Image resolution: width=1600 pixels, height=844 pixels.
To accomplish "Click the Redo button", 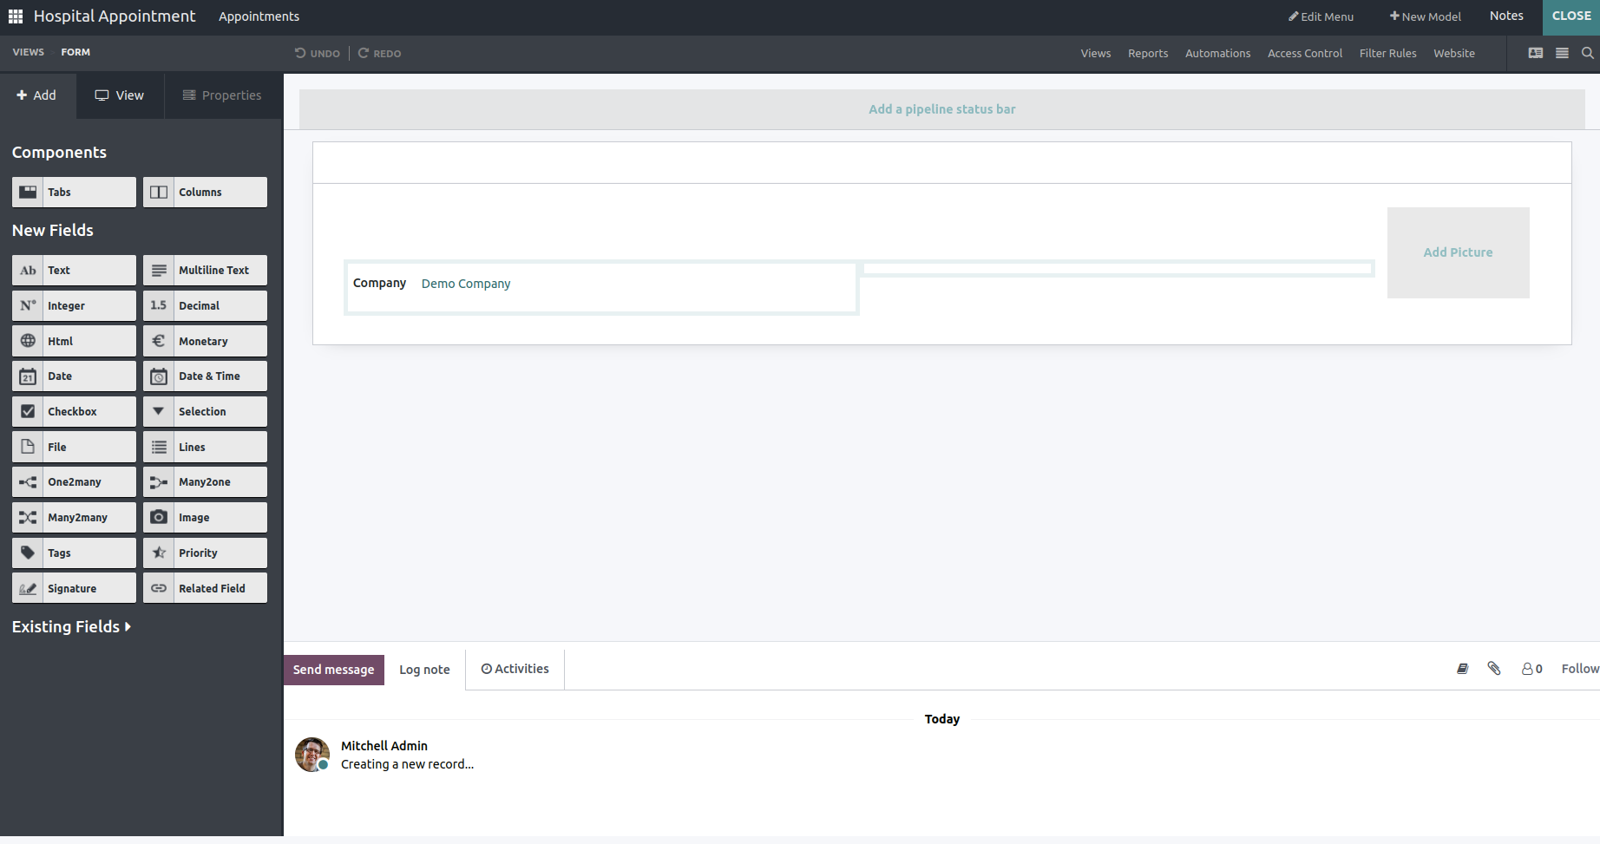I will (x=380, y=53).
